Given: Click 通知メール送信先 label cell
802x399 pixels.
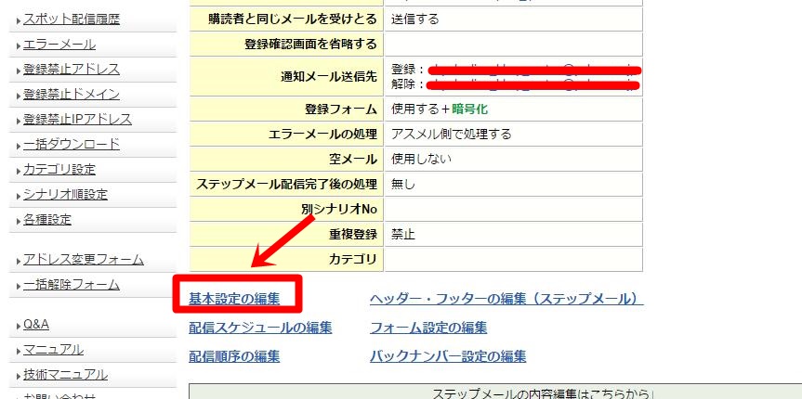Looking at the screenshot, I should [x=286, y=77].
